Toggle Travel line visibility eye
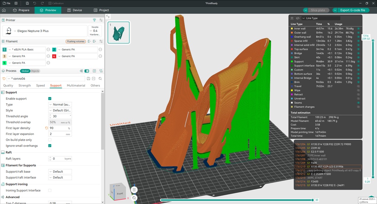This screenshot has height=204, width=377. tap(358, 86)
